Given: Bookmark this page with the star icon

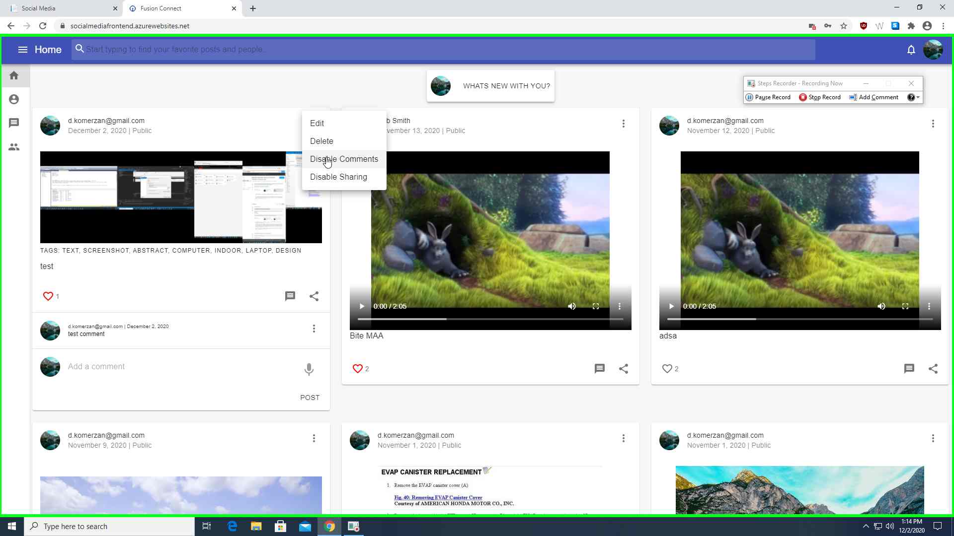Looking at the screenshot, I should coord(844,26).
